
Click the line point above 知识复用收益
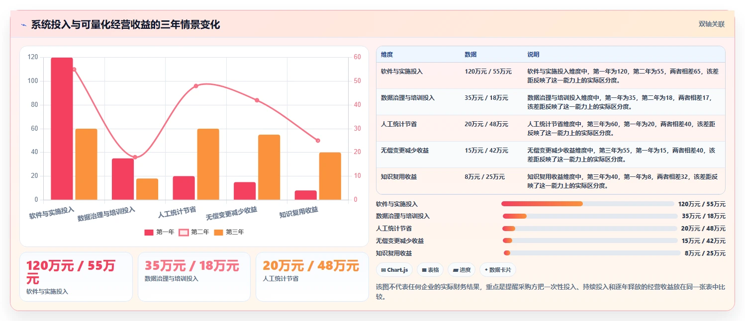click(x=318, y=141)
